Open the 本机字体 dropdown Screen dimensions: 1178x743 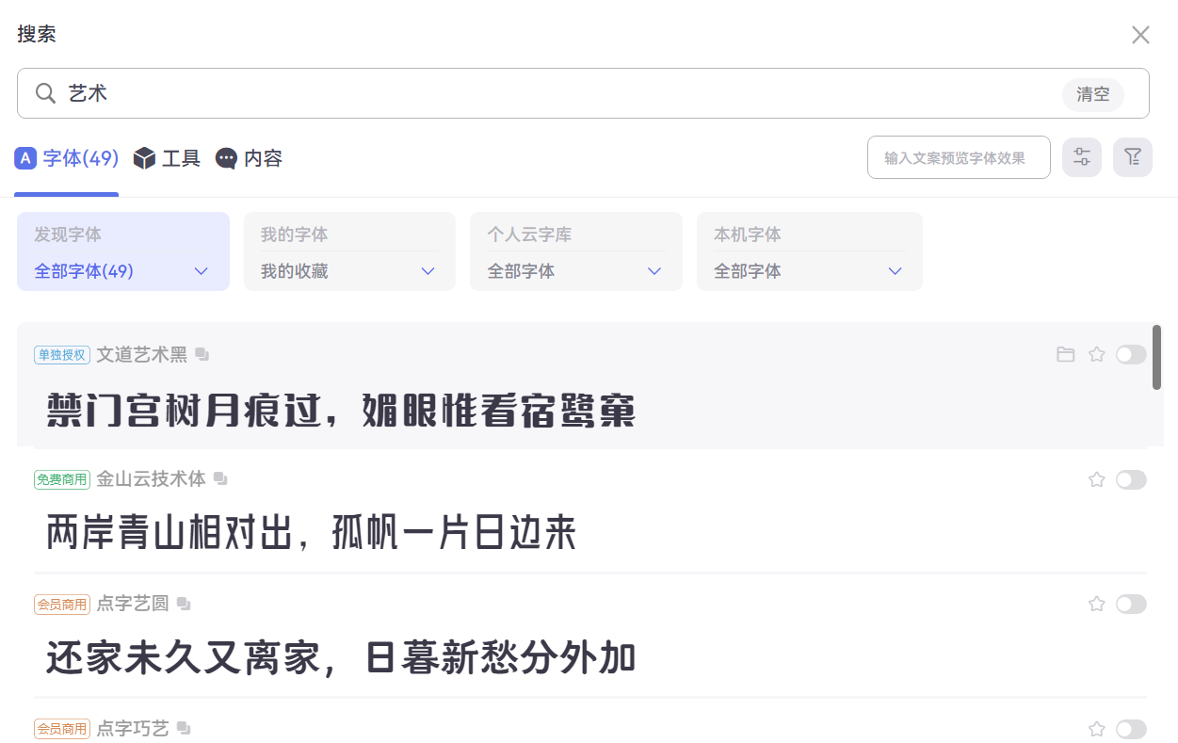pyautogui.click(x=809, y=271)
